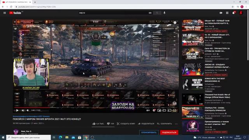Switch to theater mode
249x140 pixels.
(164, 110)
